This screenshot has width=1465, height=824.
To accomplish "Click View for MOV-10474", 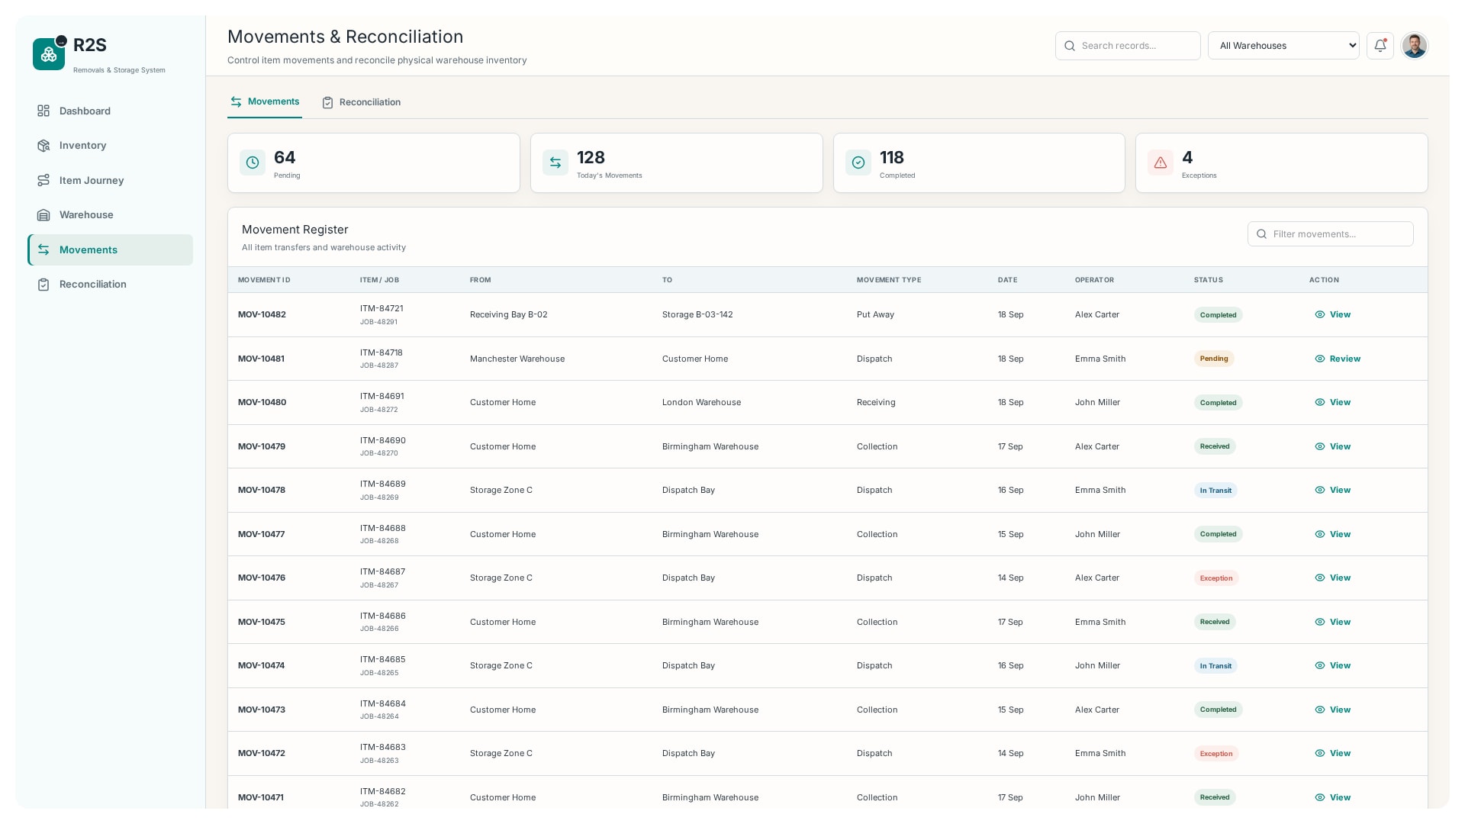I will point(1332,665).
